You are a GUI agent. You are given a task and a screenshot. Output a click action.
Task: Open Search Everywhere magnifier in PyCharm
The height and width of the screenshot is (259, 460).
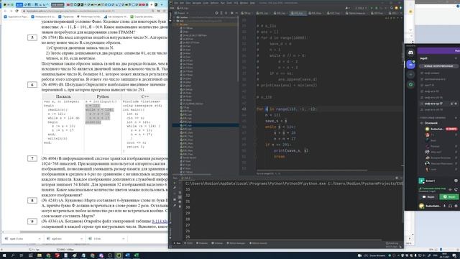tap(392, 8)
